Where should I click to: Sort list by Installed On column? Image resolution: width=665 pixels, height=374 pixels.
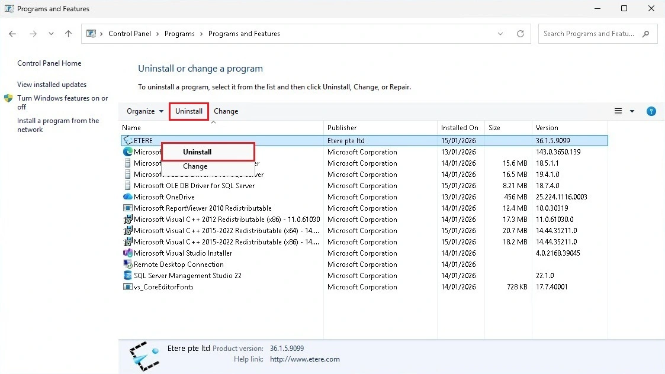pyautogui.click(x=460, y=128)
